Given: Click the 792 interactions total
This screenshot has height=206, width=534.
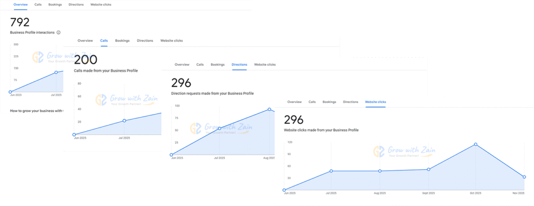Looking at the screenshot, I should click(x=20, y=22).
